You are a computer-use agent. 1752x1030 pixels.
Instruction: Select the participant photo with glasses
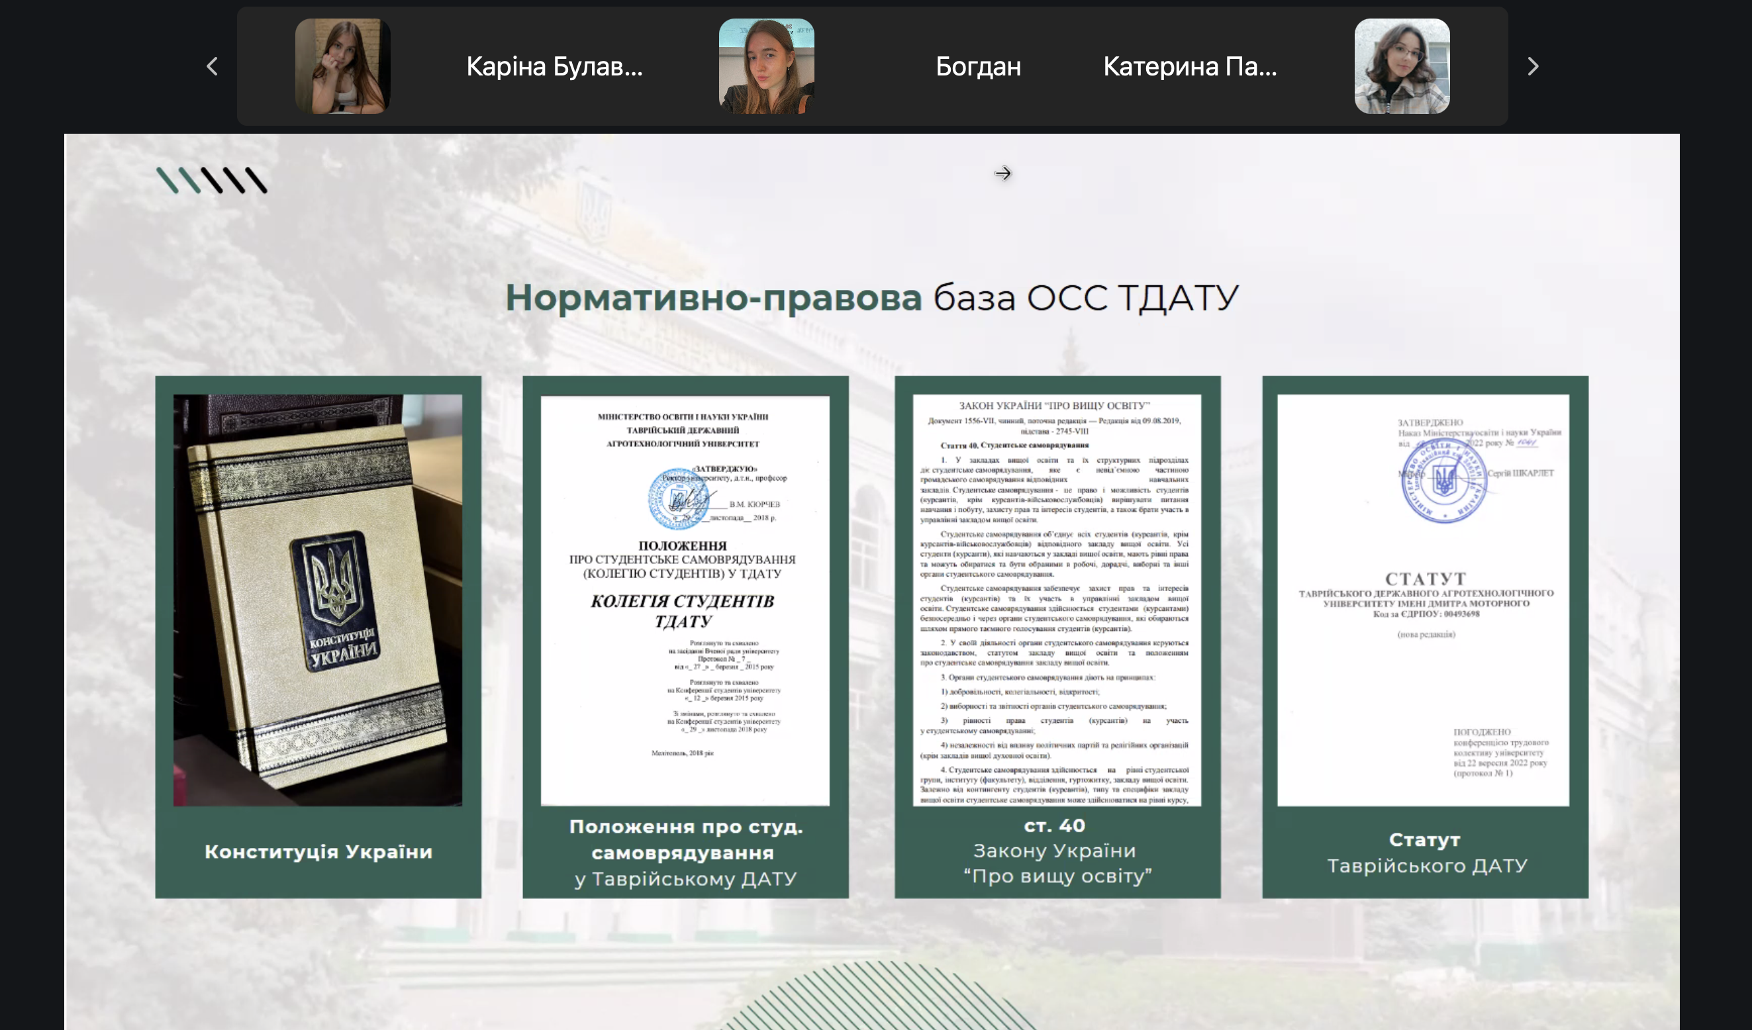pos(1402,67)
